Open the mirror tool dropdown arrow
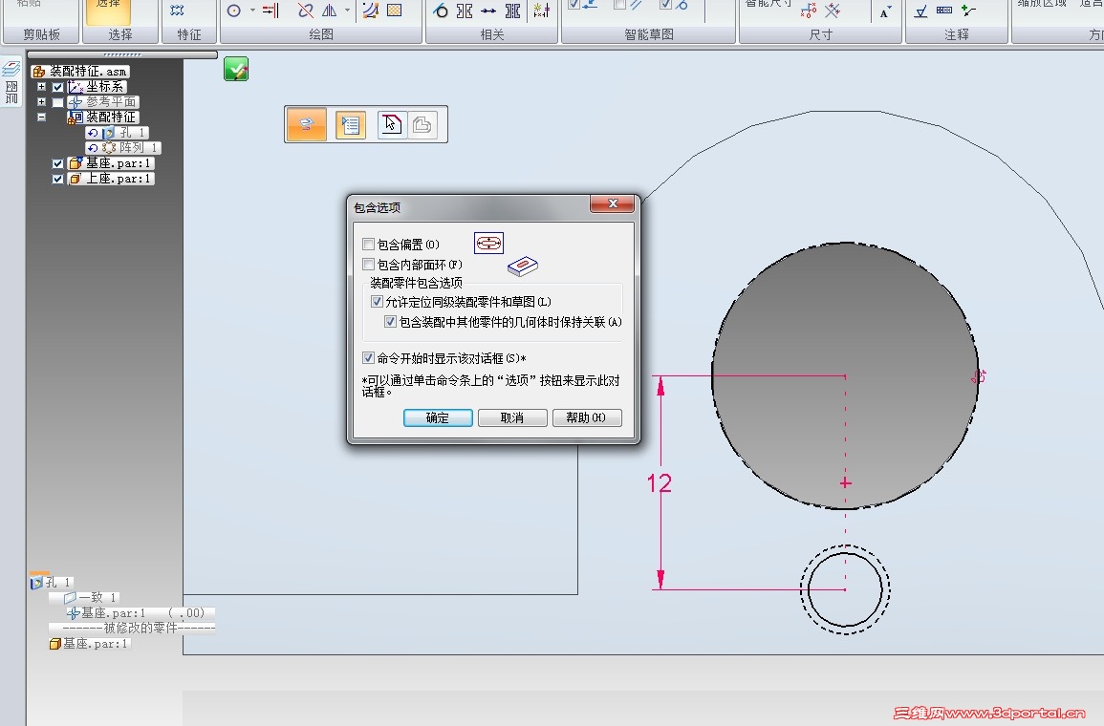 pos(347,11)
